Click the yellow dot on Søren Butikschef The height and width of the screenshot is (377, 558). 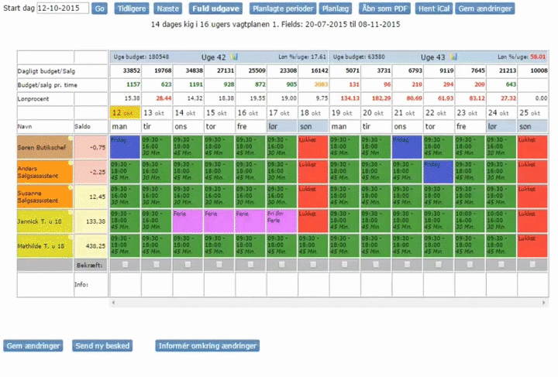click(x=70, y=139)
